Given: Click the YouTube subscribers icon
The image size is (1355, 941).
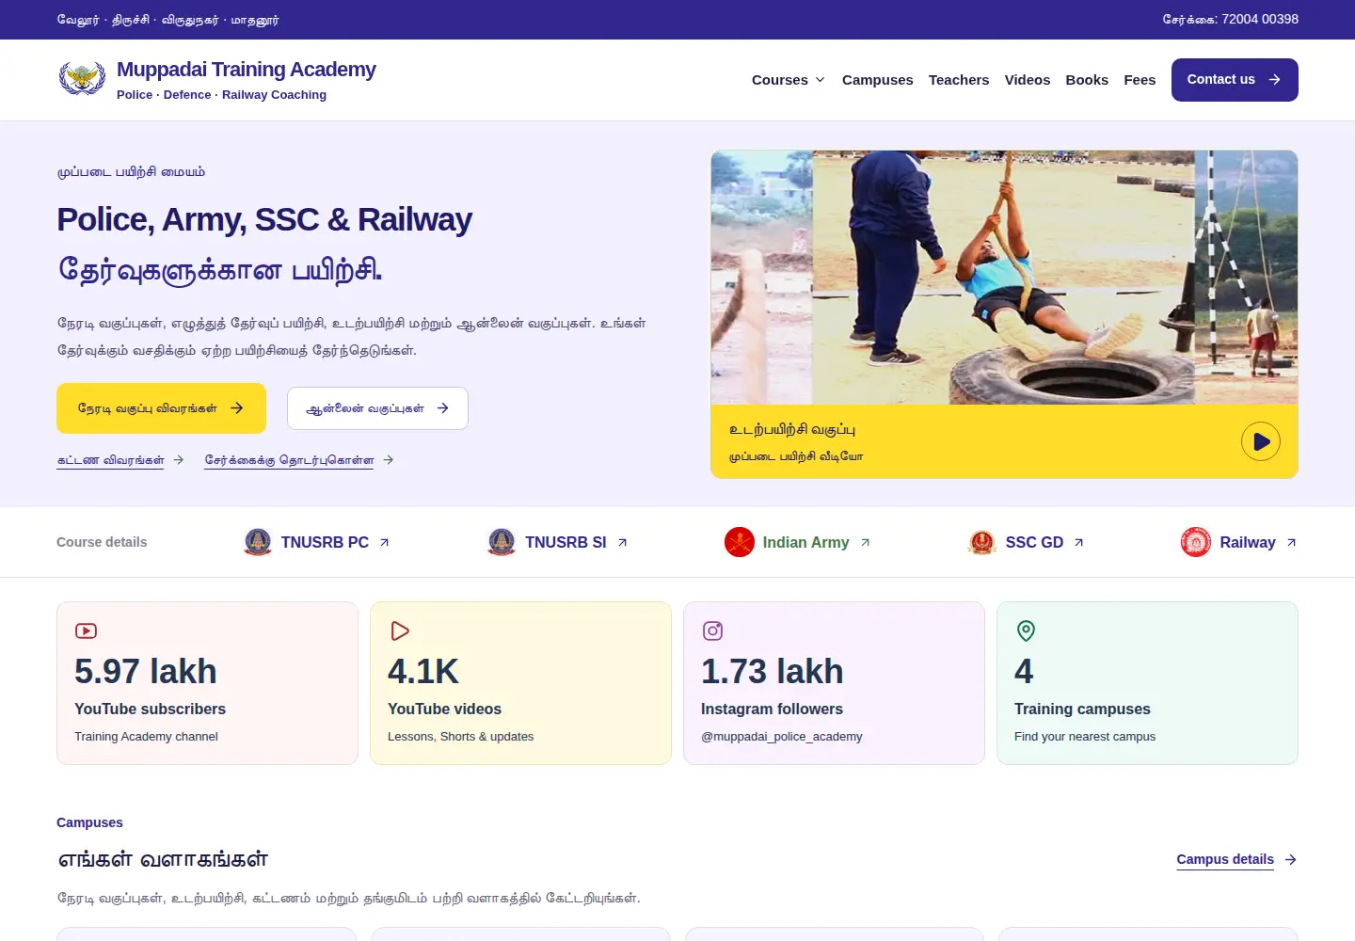Looking at the screenshot, I should (x=86, y=630).
